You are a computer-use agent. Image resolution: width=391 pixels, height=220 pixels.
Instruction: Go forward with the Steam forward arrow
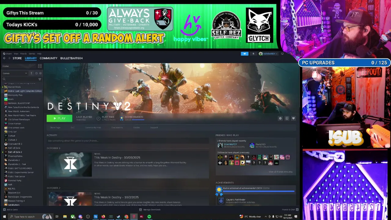[x=9, y=58]
